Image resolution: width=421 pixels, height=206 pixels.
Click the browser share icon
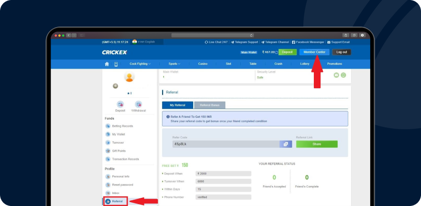[x=345, y=35]
